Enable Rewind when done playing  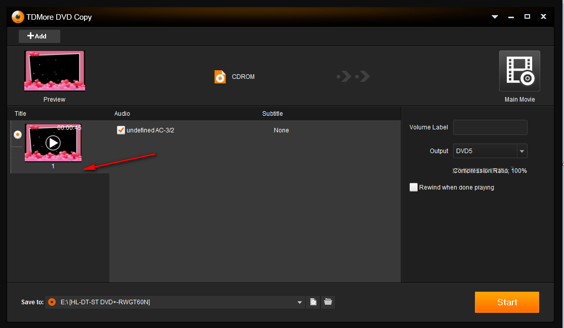(x=414, y=187)
